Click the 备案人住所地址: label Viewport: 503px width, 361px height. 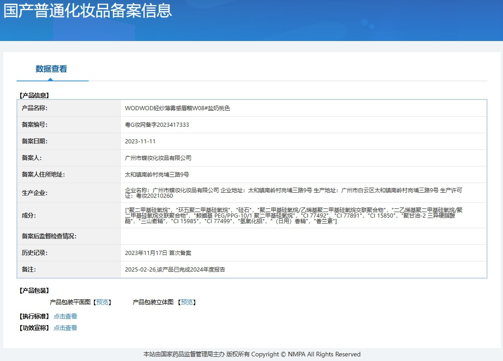click(x=43, y=175)
